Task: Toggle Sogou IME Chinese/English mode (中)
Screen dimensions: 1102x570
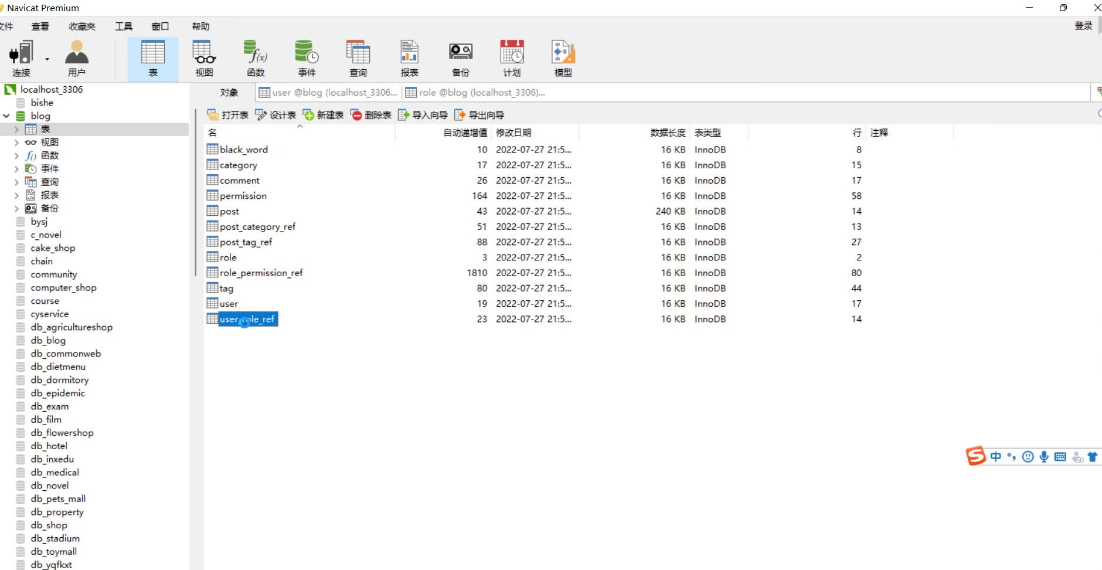Action: click(x=996, y=457)
